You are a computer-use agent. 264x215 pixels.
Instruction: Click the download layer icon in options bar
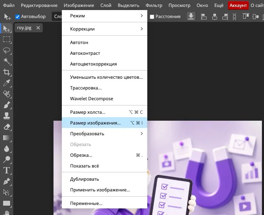191,17
